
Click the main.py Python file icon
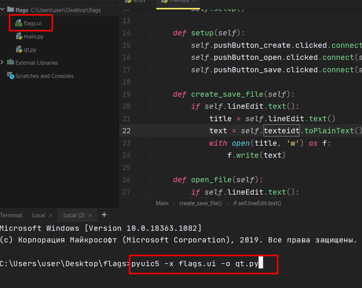point(19,37)
